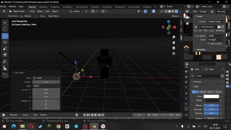
Task: Open the Window menu
Action: 13,6
